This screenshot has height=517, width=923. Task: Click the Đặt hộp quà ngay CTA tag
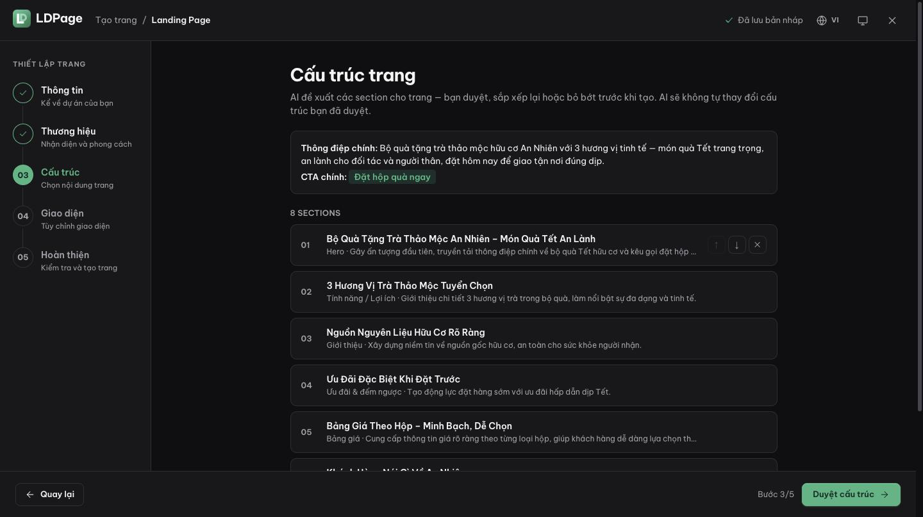pyautogui.click(x=392, y=177)
